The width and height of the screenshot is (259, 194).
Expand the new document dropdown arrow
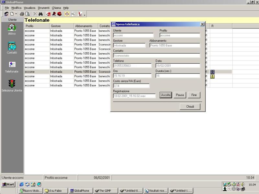(16, 14)
